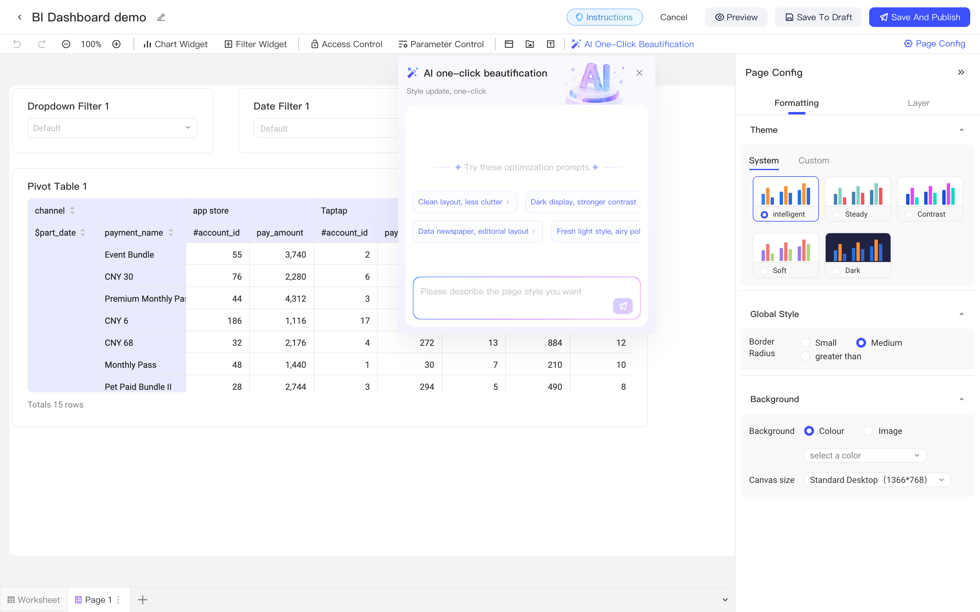The height and width of the screenshot is (612, 980).
Task: Click Save To Draft button
Action: (818, 17)
